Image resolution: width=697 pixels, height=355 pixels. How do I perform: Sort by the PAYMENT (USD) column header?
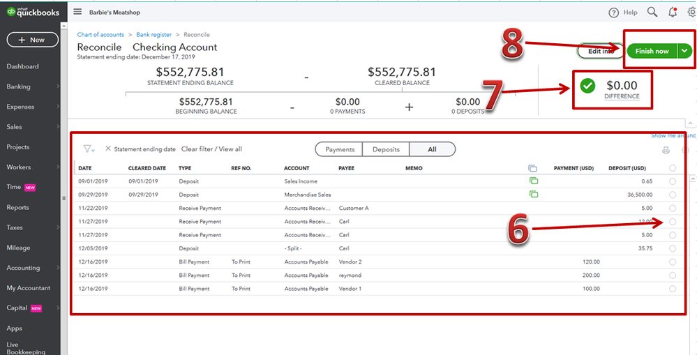tap(574, 168)
